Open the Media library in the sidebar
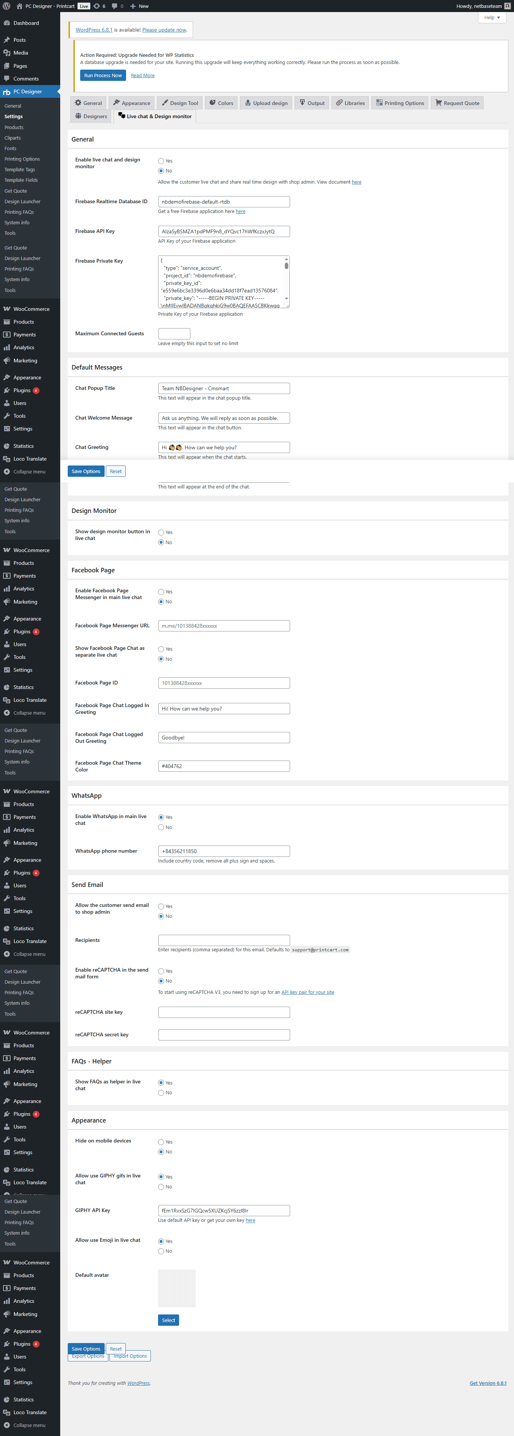514x1436 pixels. pyautogui.click(x=21, y=53)
